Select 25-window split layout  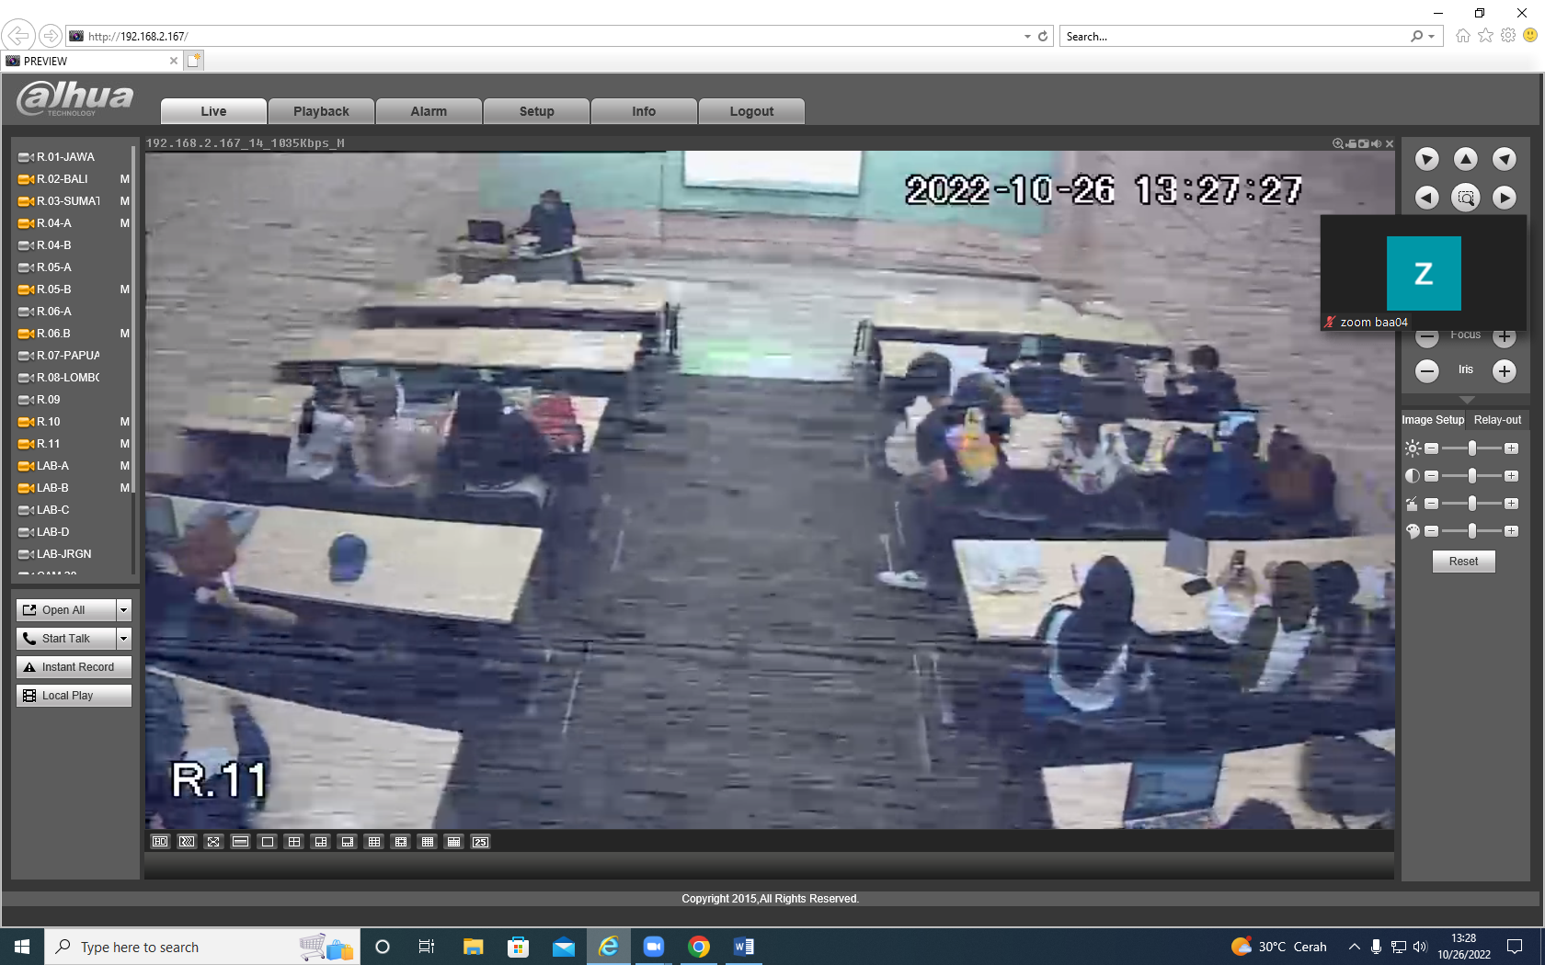480,842
